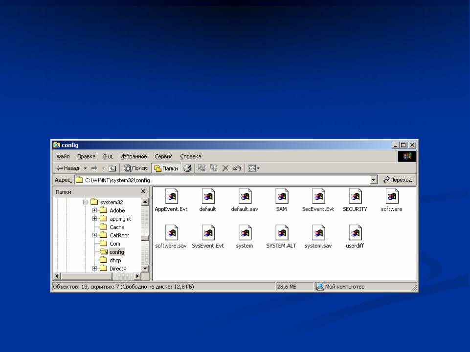The width and height of the screenshot is (470, 352).
Task: Click the folder tree scroll up arrow
Action: pos(145,202)
